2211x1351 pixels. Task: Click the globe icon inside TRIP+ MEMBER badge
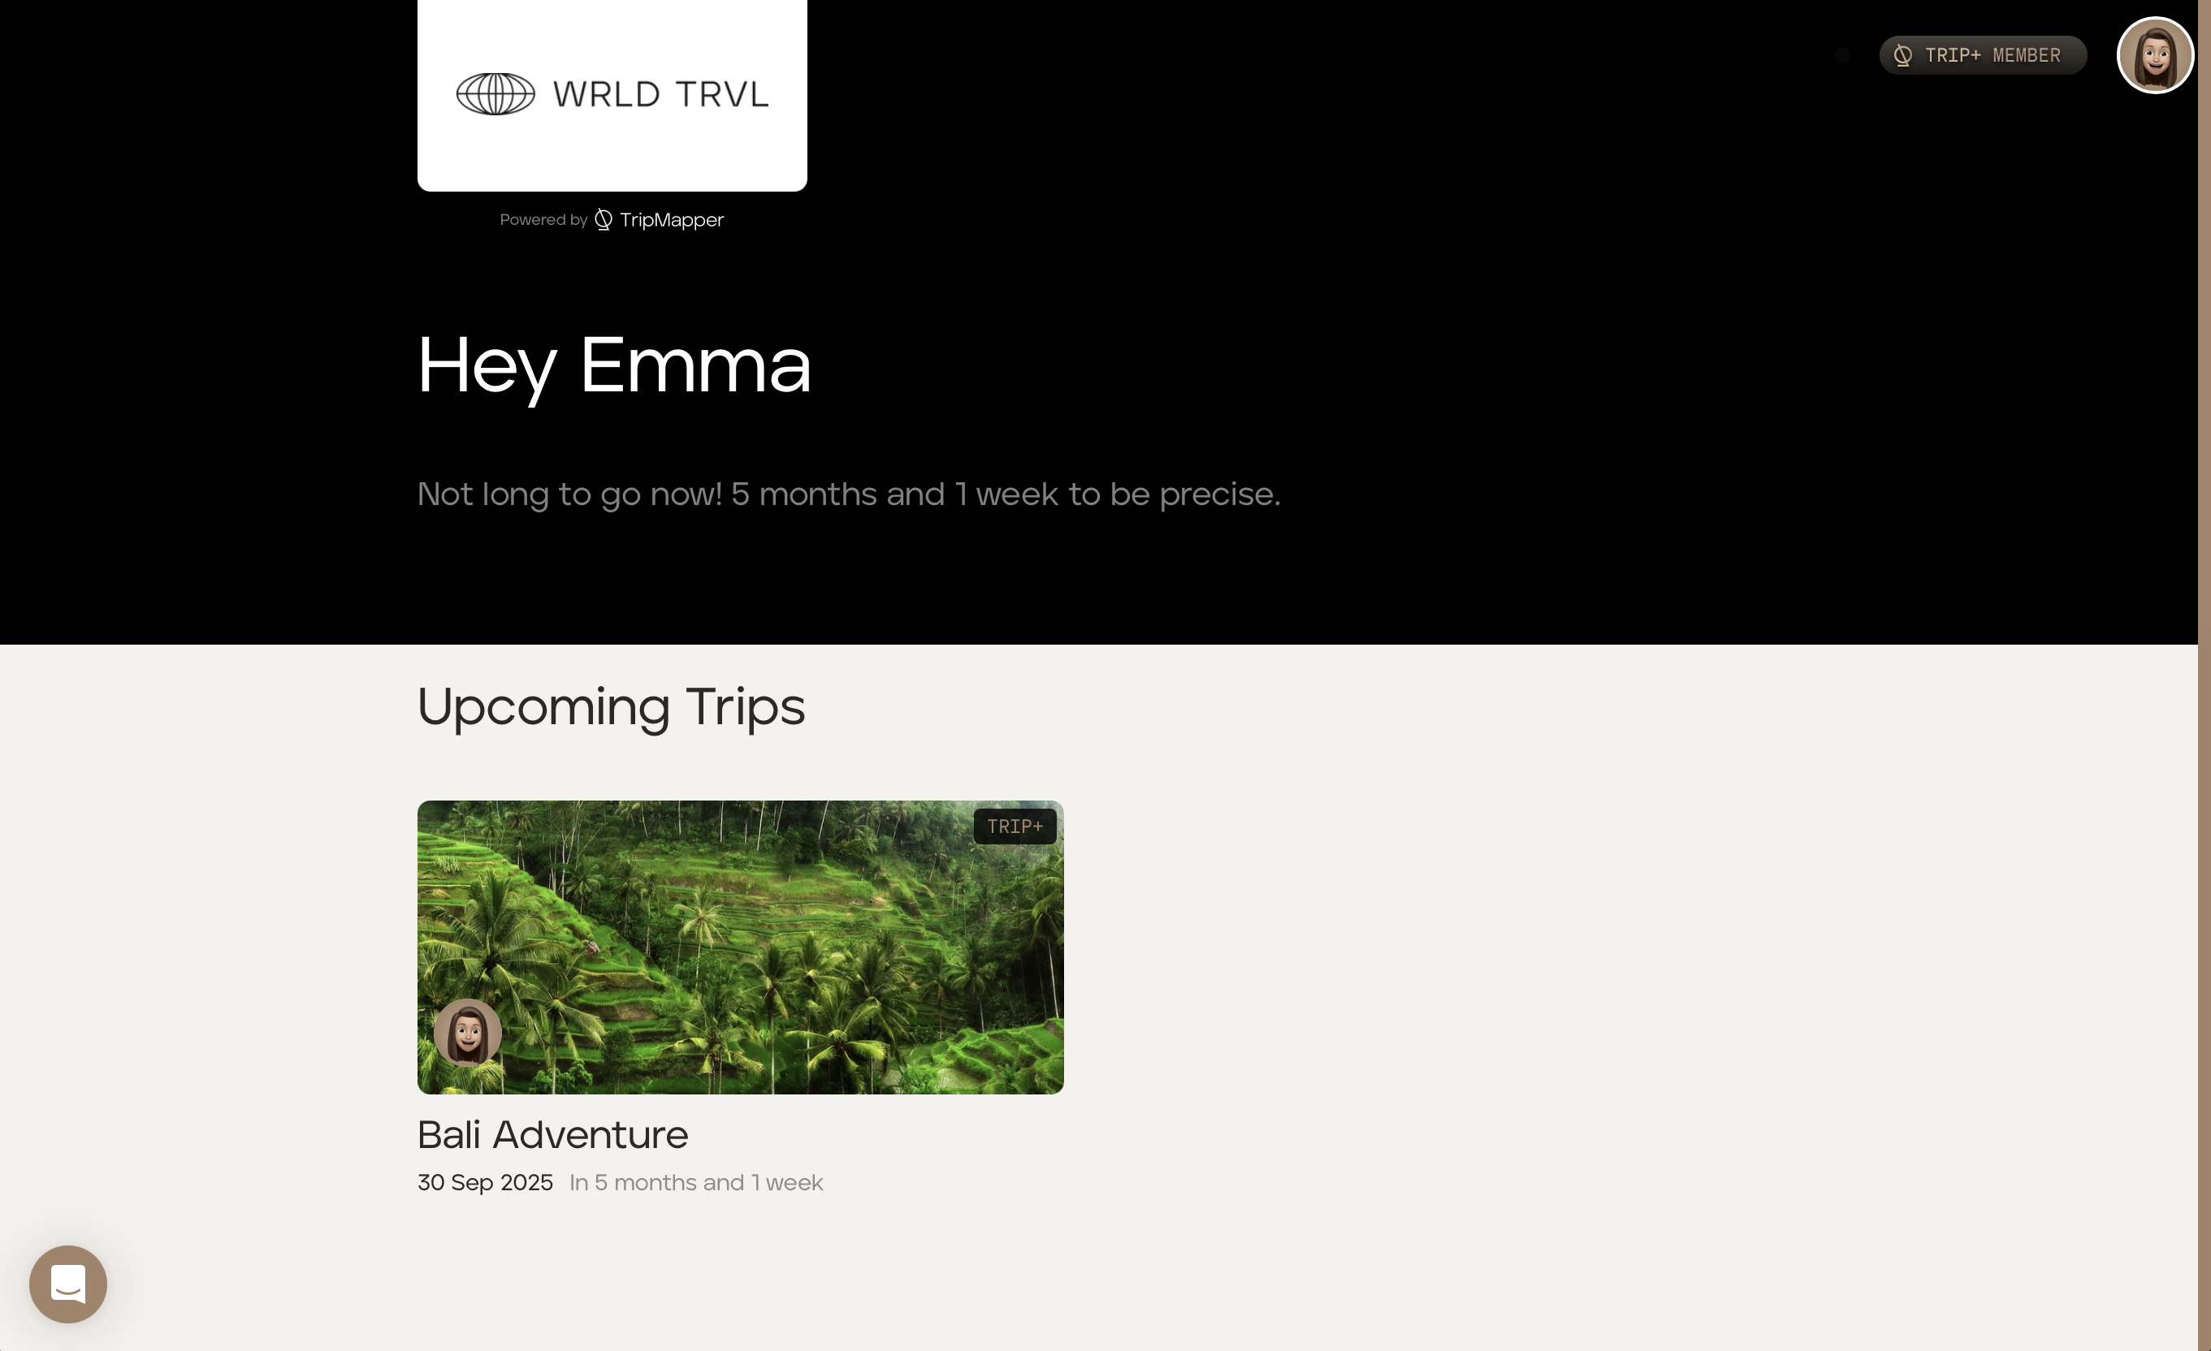(1902, 56)
